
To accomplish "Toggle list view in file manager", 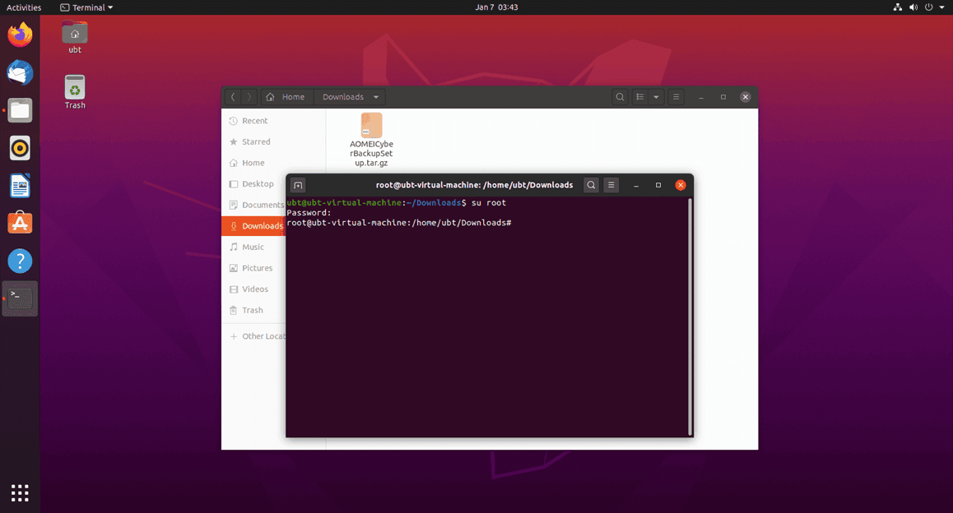I will tap(640, 97).
